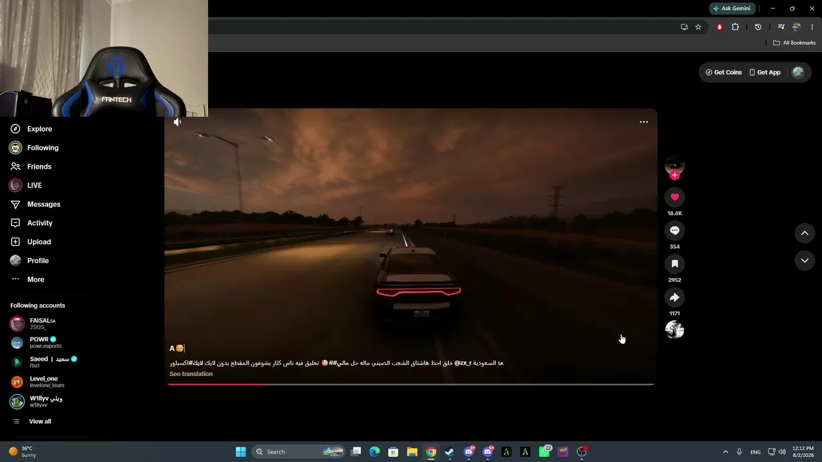Unlike the video using the red heart

tap(674, 197)
